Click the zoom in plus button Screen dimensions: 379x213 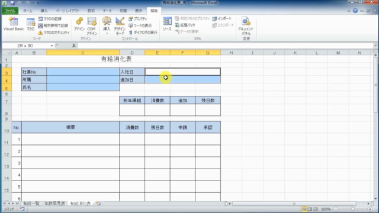point(370,209)
